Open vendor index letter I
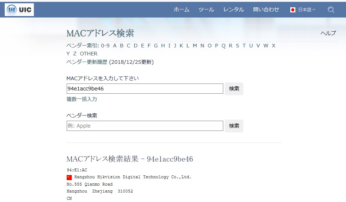This screenshot has width=346, height=202. (x=169, y=46)
